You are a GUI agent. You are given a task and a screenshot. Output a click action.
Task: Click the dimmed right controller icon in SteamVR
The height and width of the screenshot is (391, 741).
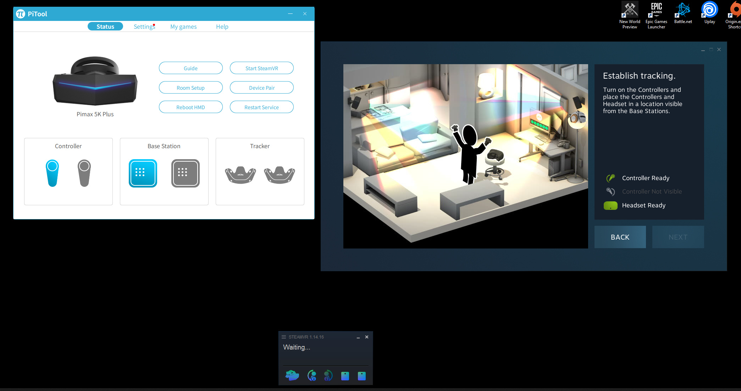(328, 375)
